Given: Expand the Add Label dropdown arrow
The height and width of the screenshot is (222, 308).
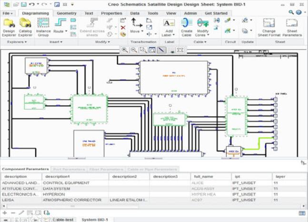Looking at the screenshot, I should [x=174, y=35].
